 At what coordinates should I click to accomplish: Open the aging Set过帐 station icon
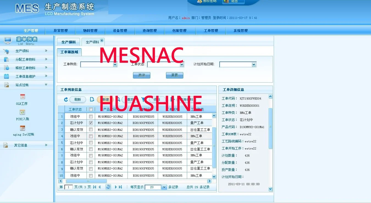click(23, 128)
